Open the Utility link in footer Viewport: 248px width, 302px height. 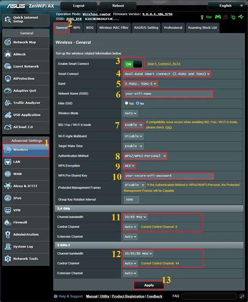pyautogui.click(x=105, y=296)
